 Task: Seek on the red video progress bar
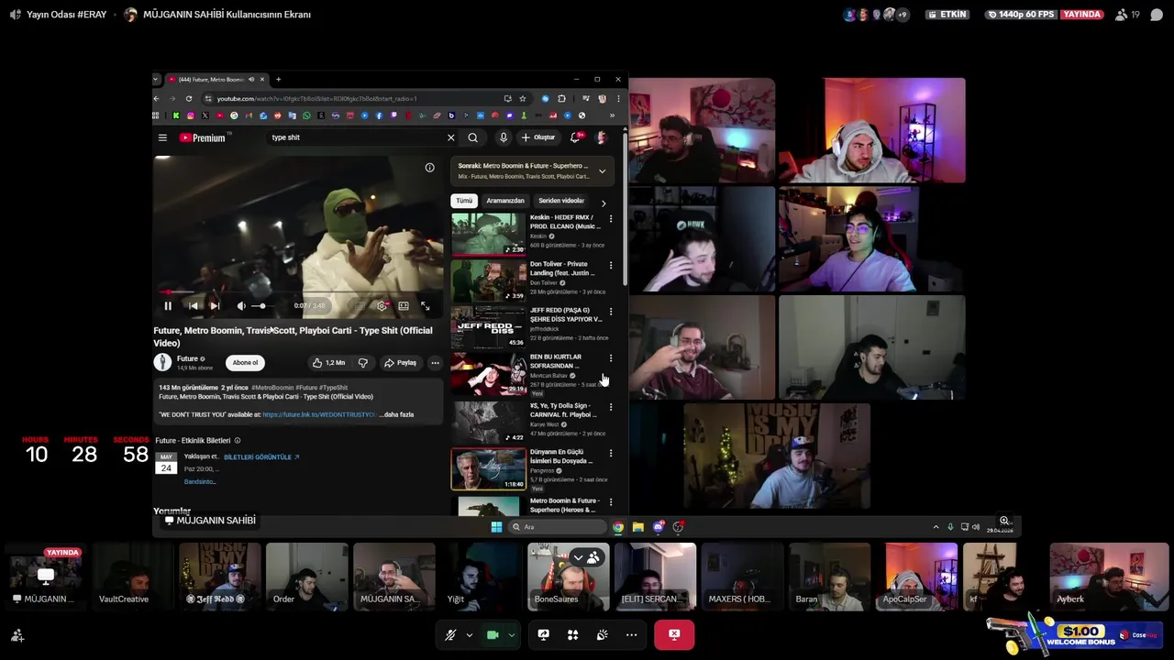298,292
